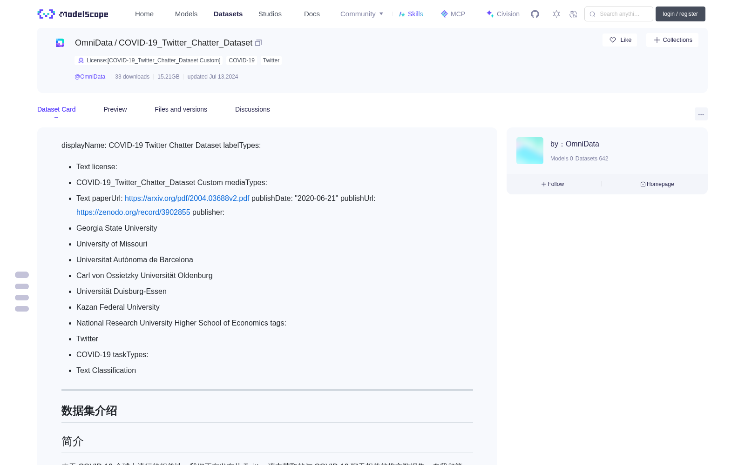This screenshot has height=465, width=745.
Task: Click the OmniData dataset avatar icon
Action: tap(60, 43)
